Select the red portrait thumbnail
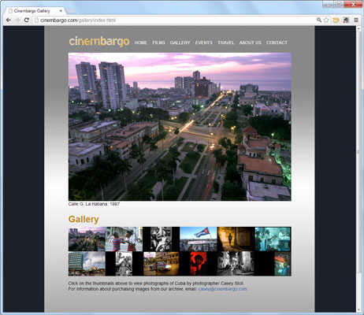Image resolution: width=364 pixels, height=315 pixels. 199,264
